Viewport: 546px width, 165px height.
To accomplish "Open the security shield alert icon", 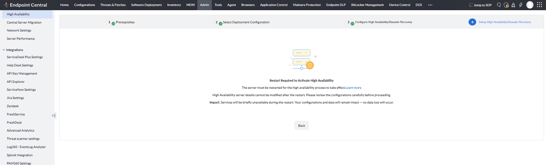I will tap(506, 5).
